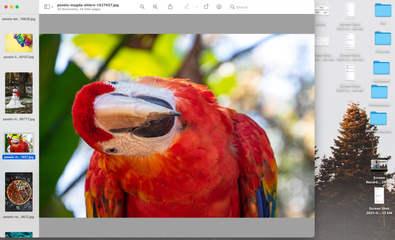This screenshot has width=395, height=240.
Task: Click the Search field in toolbar
Action: point(270,7)
